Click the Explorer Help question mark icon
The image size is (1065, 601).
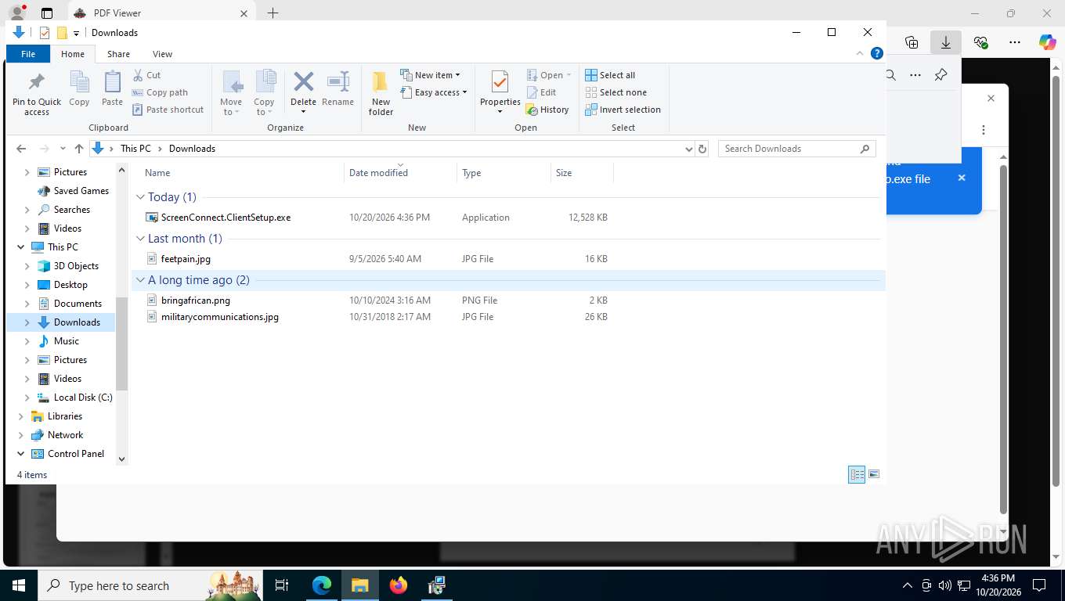[x=877, y=53]
